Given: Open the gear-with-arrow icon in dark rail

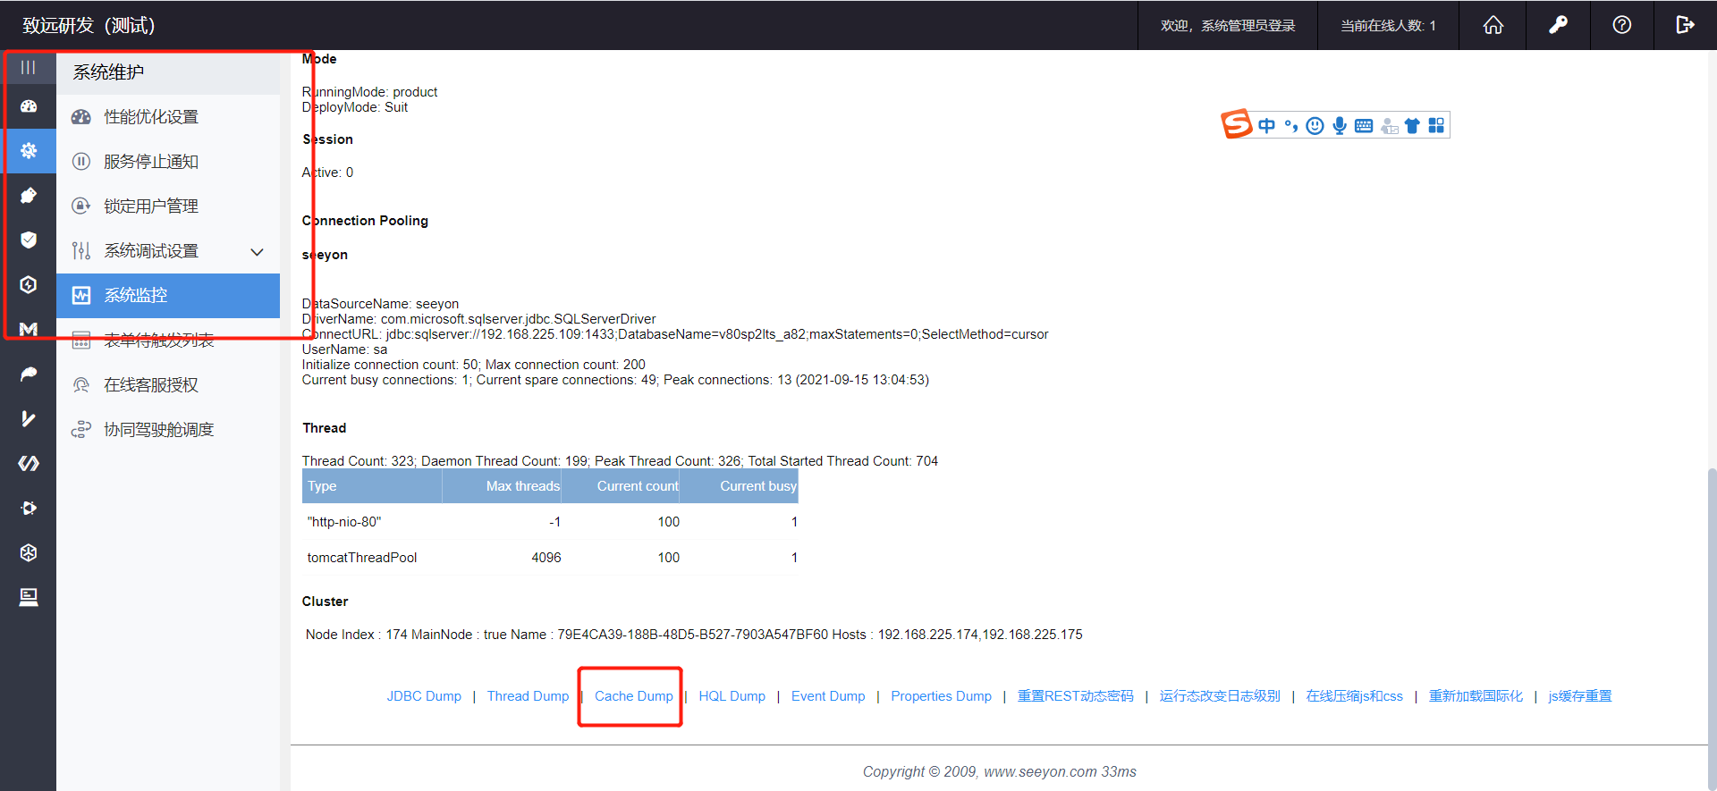Looking at the screenshot, I should pos(29,508).
